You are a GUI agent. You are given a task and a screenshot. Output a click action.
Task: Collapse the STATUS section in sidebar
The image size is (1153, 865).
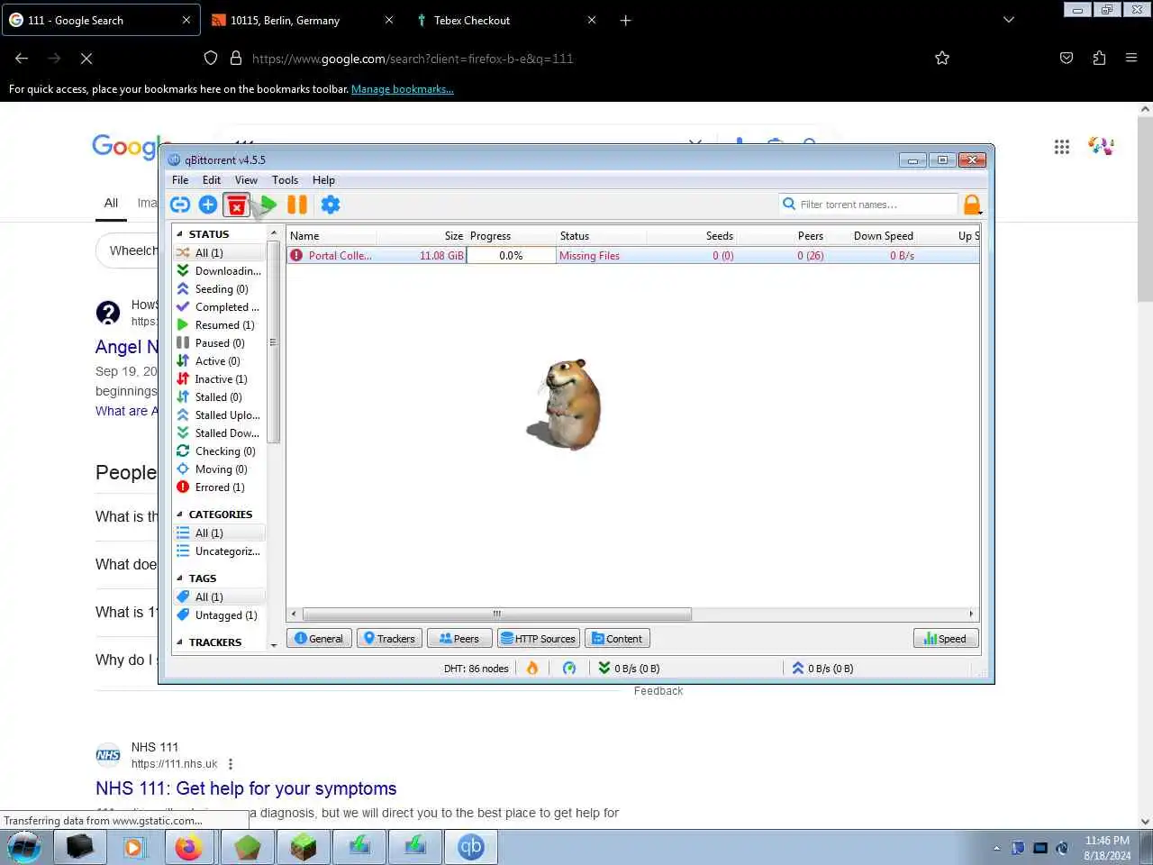click(179, 234)
